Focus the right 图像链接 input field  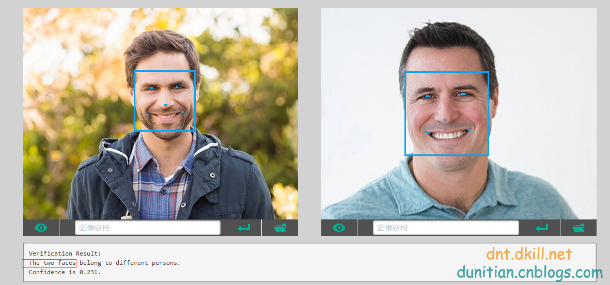click(x=446, y=228)
